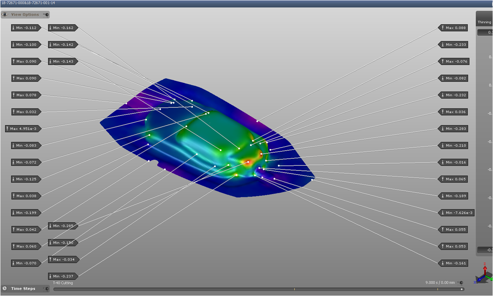Select the Min -0.285 label marker
Viewport: 493px width, 296px height.
[x=63, y=226]
